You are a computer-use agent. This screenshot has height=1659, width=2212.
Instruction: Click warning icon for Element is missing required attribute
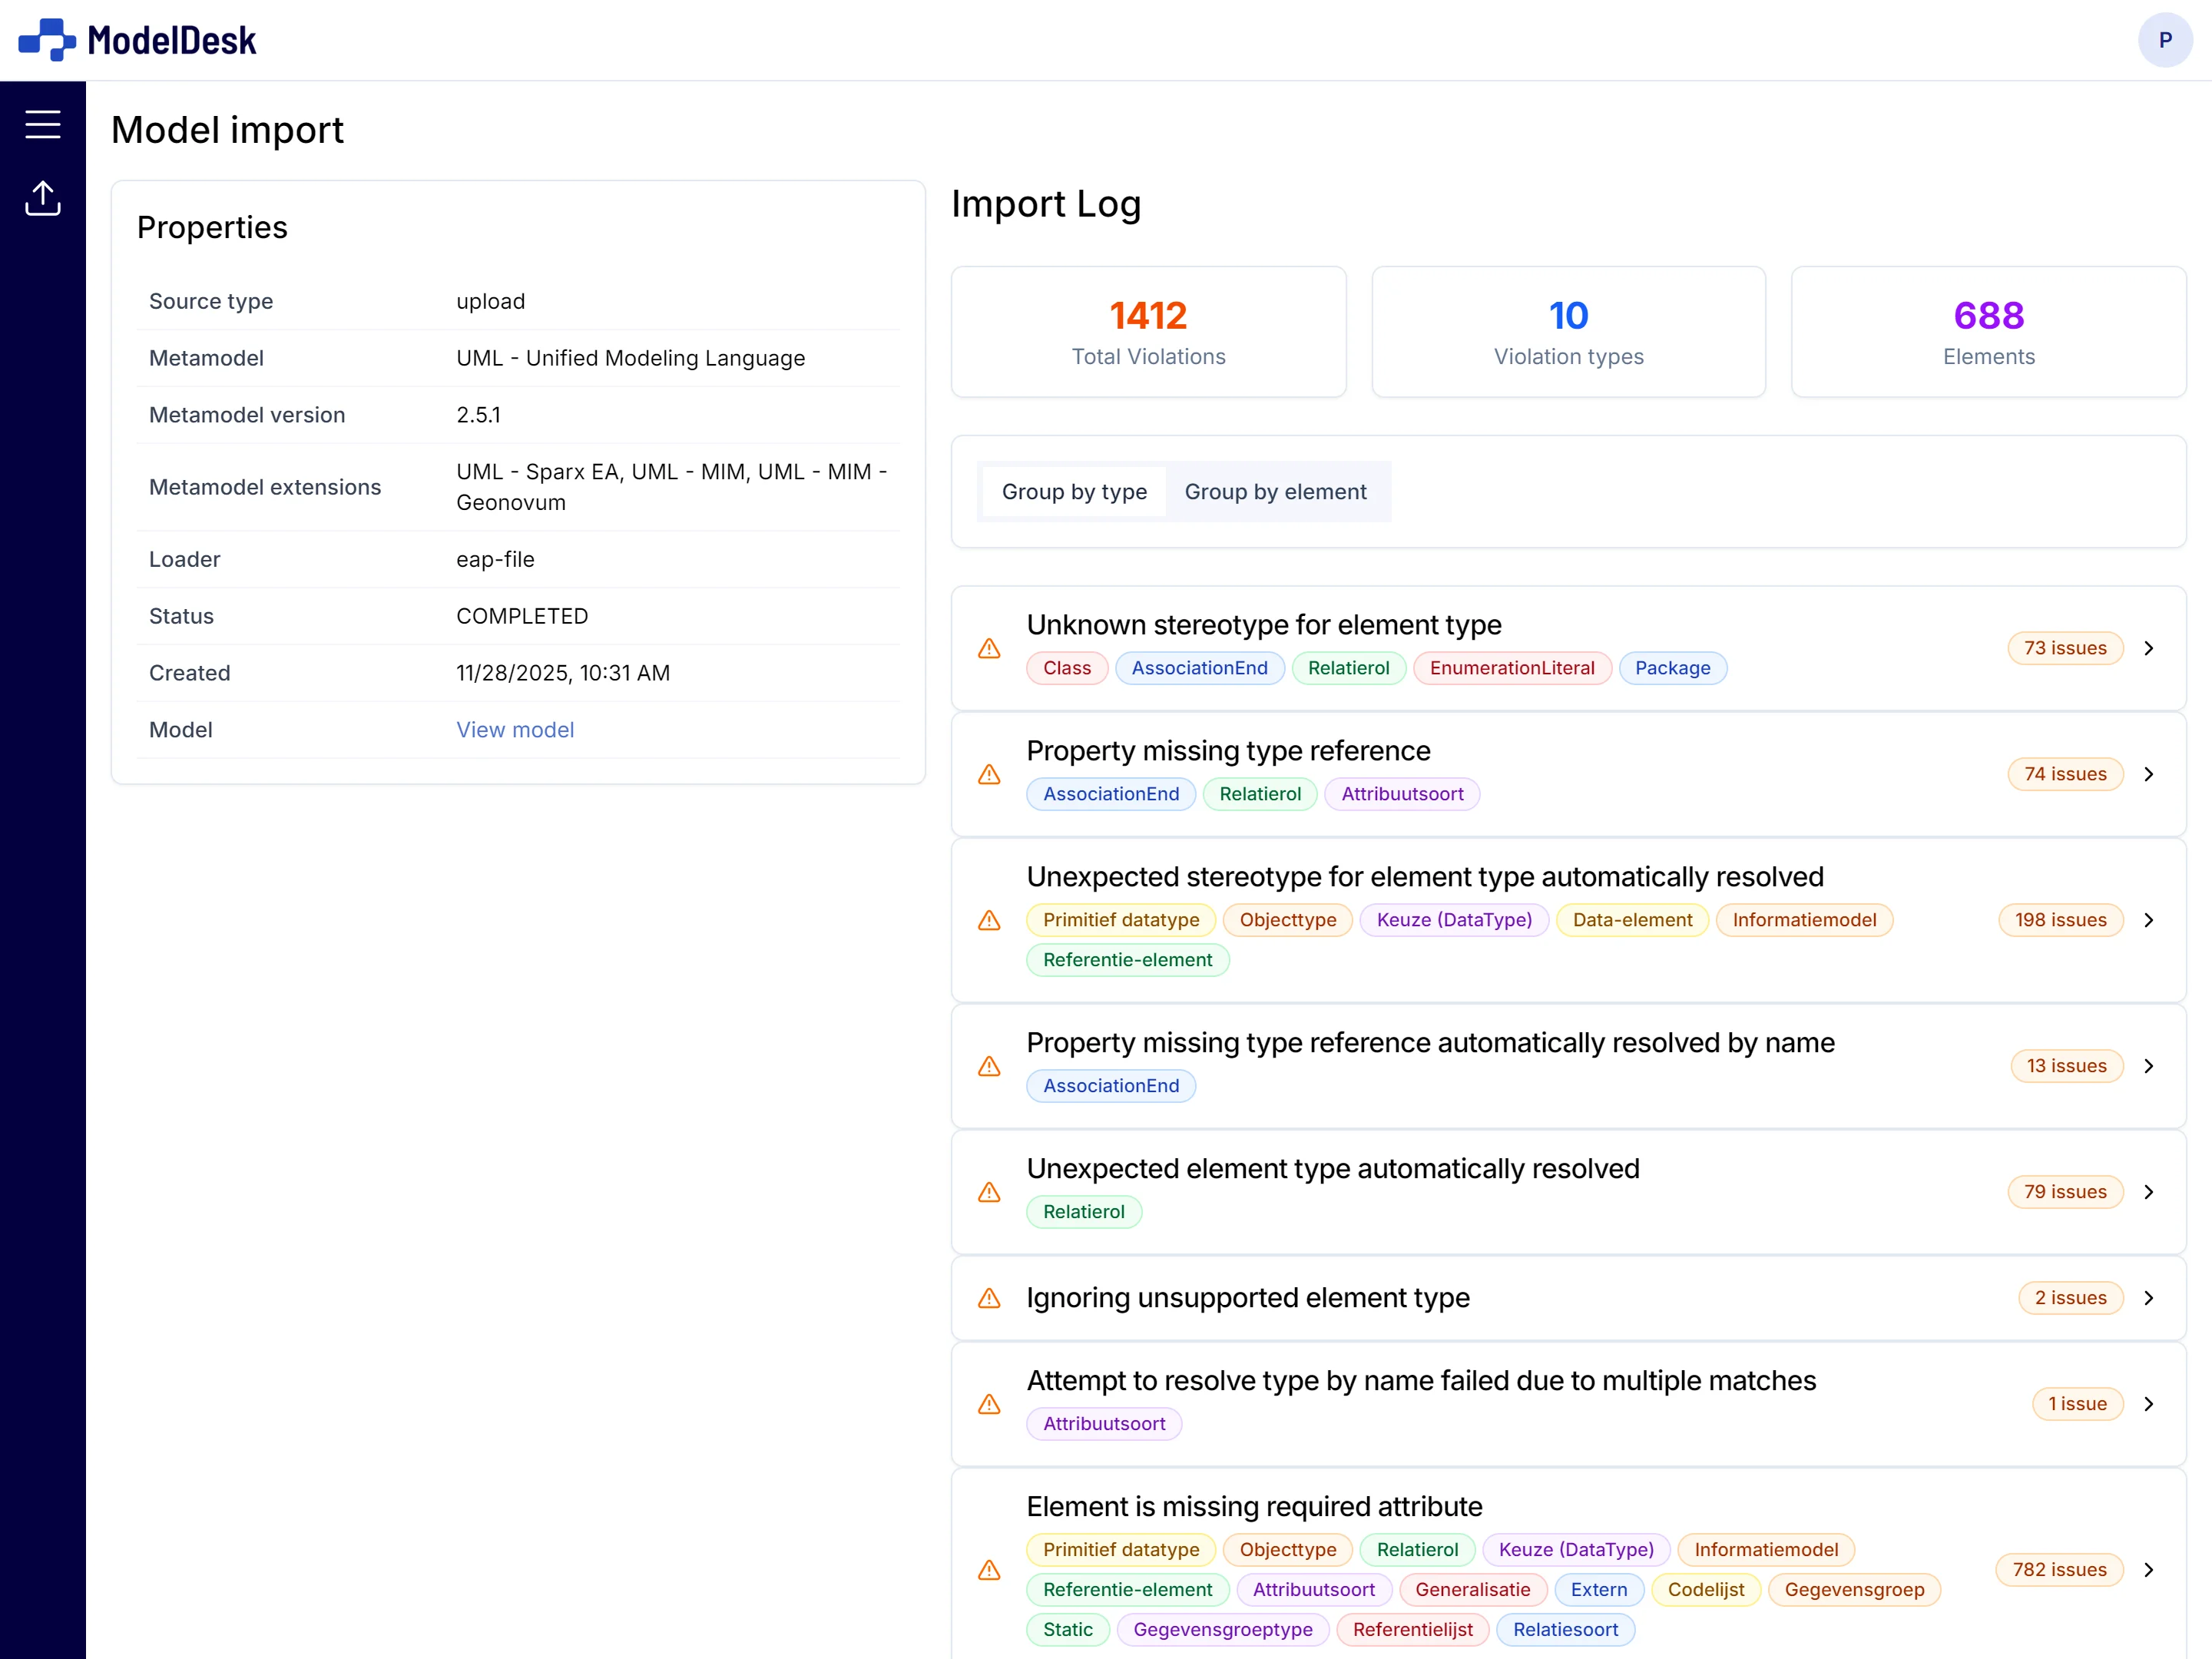coord(989,1570)
